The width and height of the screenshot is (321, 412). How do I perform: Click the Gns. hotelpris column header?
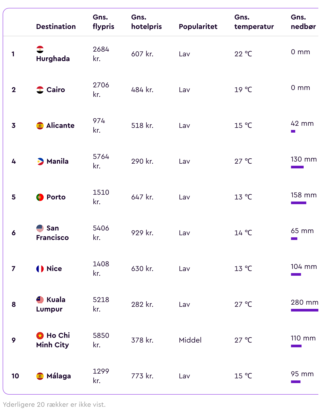pos(147,22)
